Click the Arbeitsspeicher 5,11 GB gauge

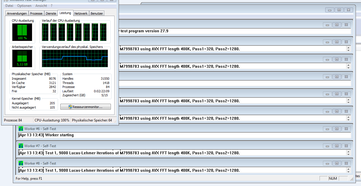[x=22, y=58]
